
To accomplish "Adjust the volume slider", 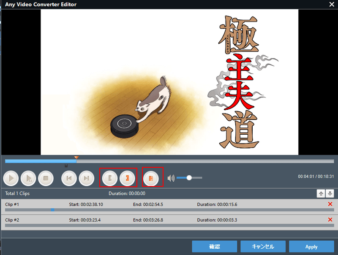I will pos(189,177).
